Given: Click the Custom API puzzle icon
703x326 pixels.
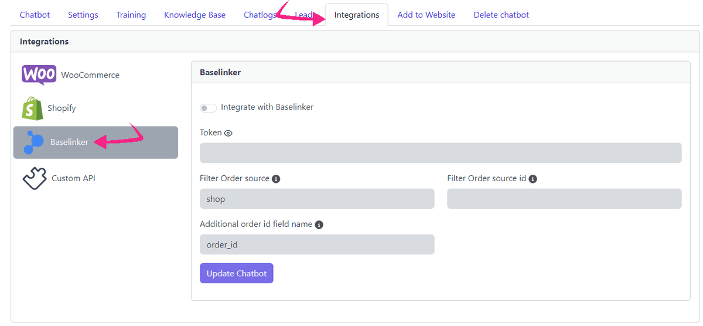Looking at the screenshot, I should (x=34, y=178).
